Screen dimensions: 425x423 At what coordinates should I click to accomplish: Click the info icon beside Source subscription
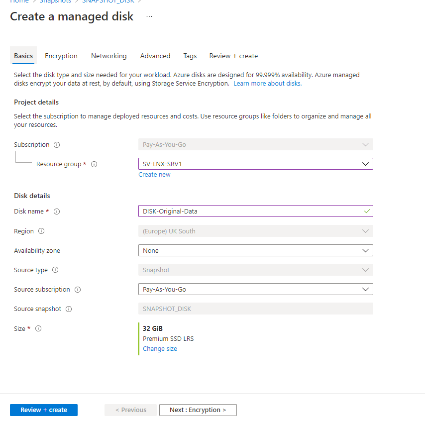(78, 290)
